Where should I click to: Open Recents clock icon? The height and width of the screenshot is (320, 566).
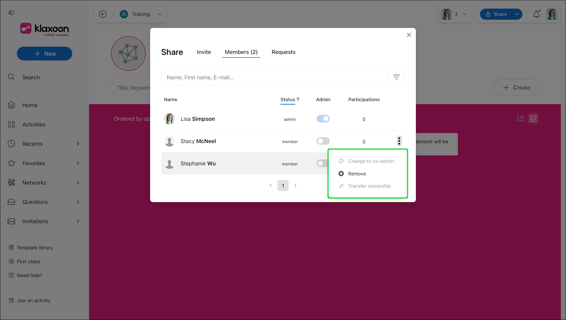tap(11, 144)
